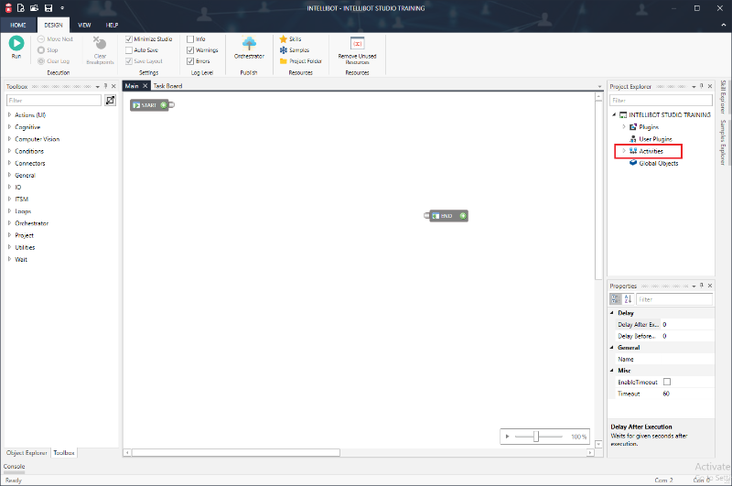
Task: Enable the Auto Save checkbox
Action: [129, 50]
